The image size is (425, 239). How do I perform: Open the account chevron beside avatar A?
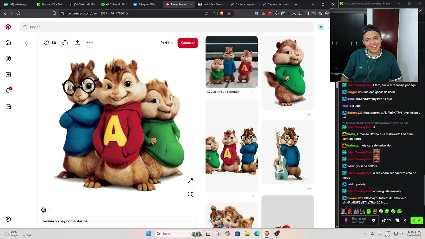329,27
